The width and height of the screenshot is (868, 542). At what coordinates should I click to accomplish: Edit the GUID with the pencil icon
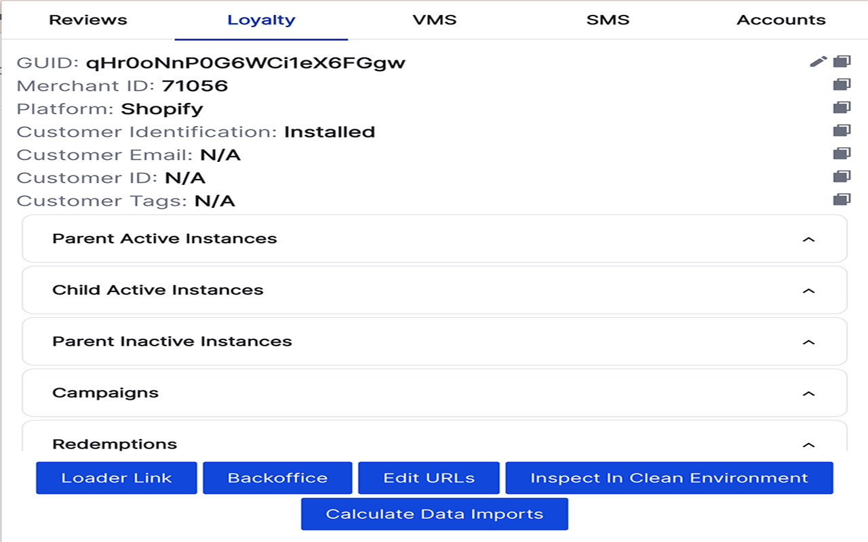pos(818,62)
